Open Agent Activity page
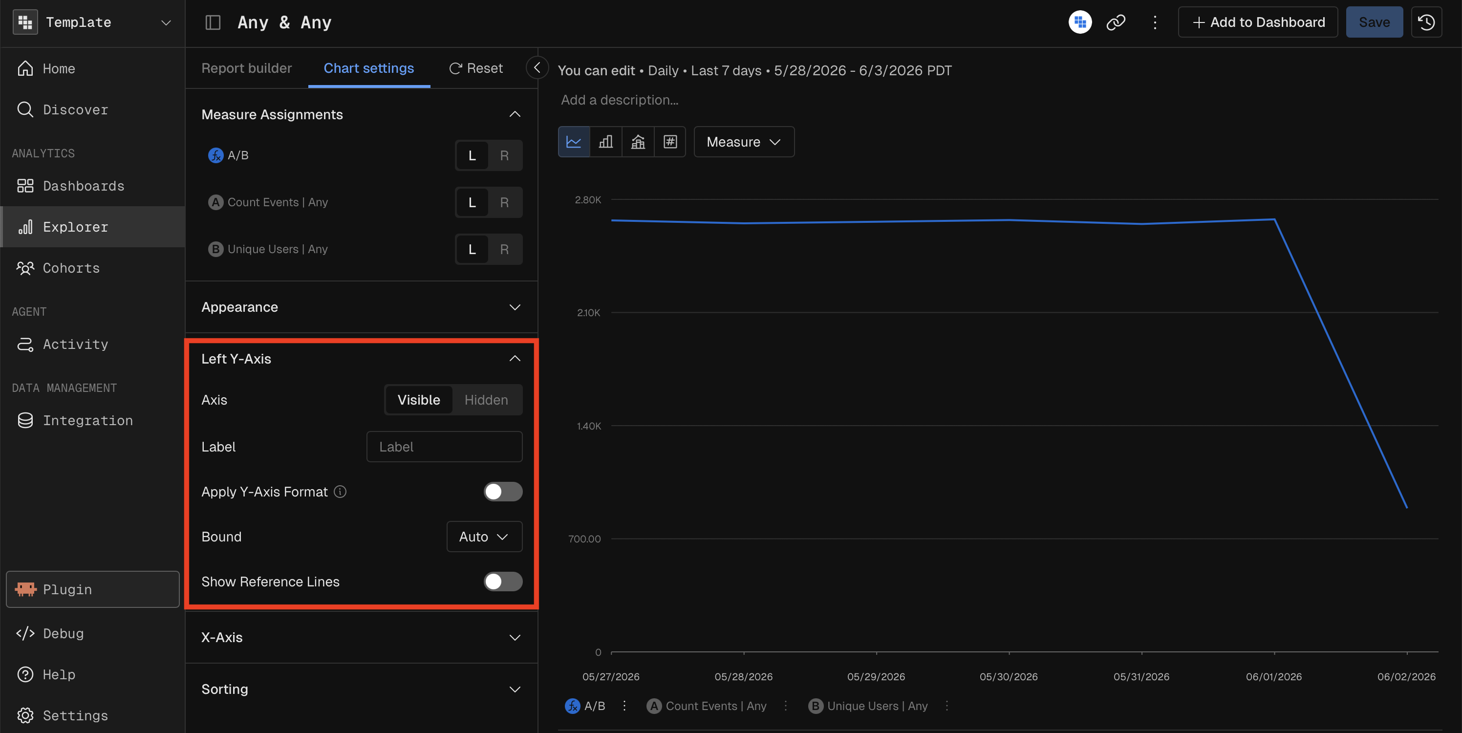 click(92, 344)
